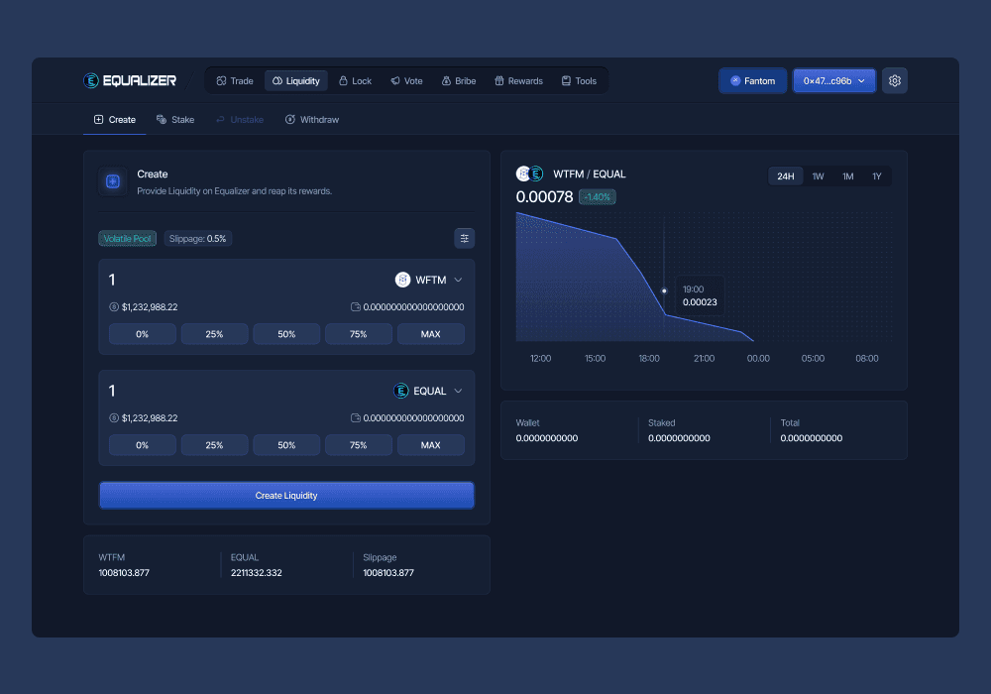Image resolution: width=991 pixels, height=694 pixels.
Task: Open the Tools menu item
Action: click(x=579, y=81)
